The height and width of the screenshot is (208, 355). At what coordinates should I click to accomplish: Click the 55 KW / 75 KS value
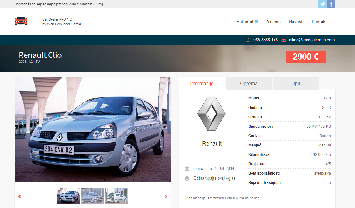tap(318, 126)
